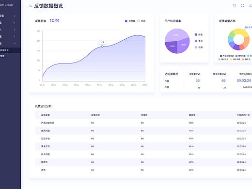
Task: Toggle 稳定性 orange donut legend entry
Action: point(246,59)
